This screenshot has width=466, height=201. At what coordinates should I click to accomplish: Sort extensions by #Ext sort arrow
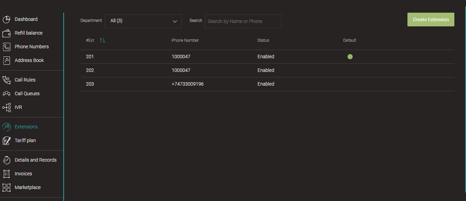tap(102, 40)
